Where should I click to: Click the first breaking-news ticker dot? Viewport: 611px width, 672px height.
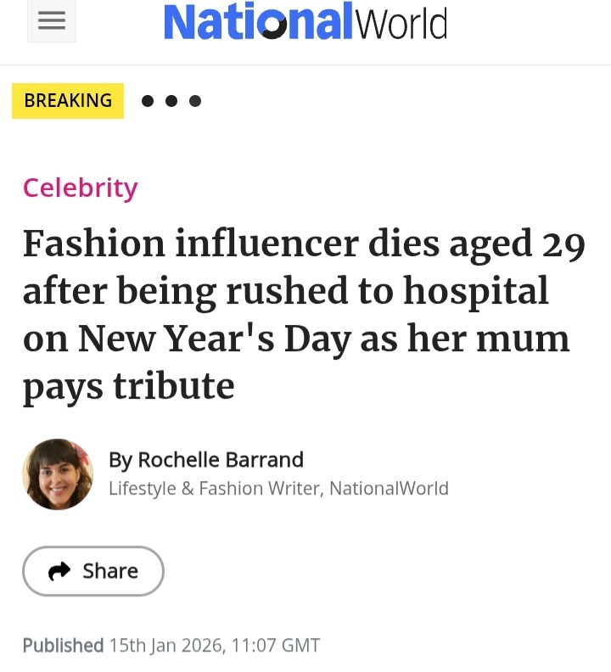pos(148,101)
